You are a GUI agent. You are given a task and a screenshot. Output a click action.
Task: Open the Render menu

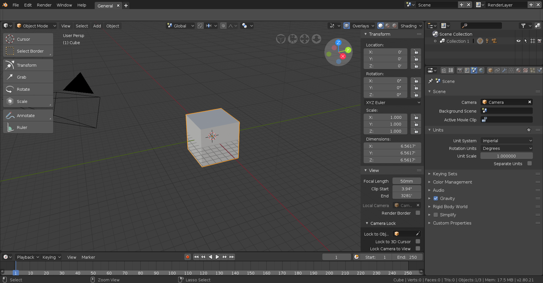point(44,5)
